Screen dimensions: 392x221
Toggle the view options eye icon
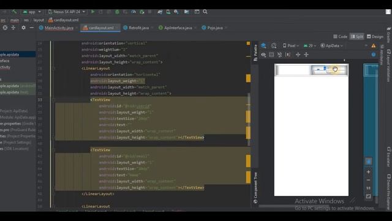click(x=263, y=55)
